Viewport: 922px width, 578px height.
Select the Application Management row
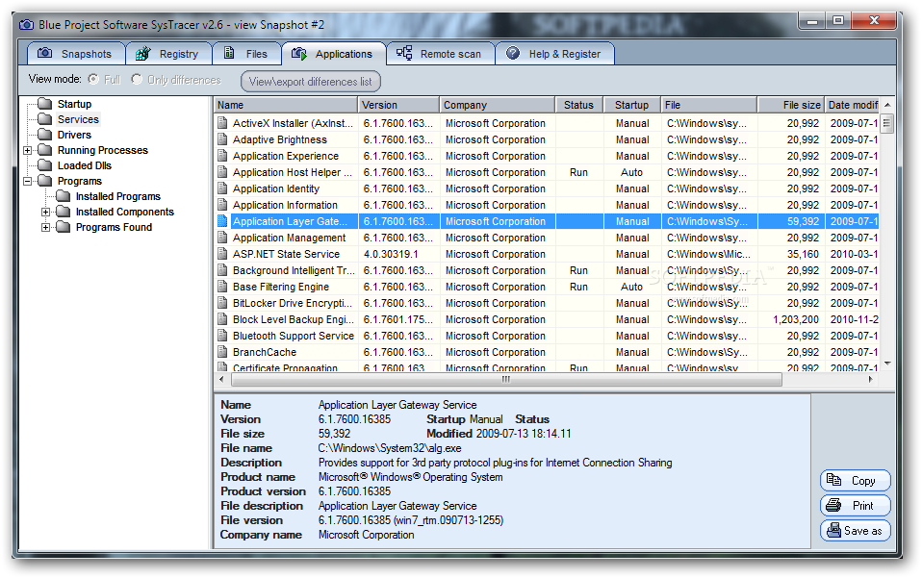point(547,238)
